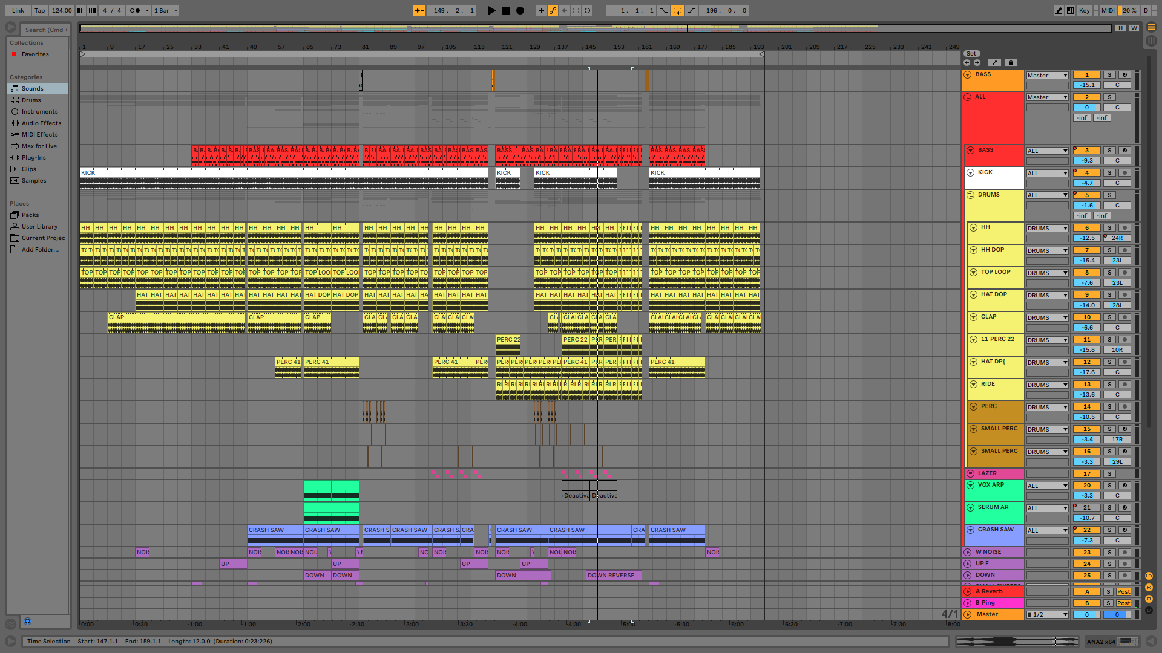Click the Draw Mode pencil icon

pos(1059,10)
